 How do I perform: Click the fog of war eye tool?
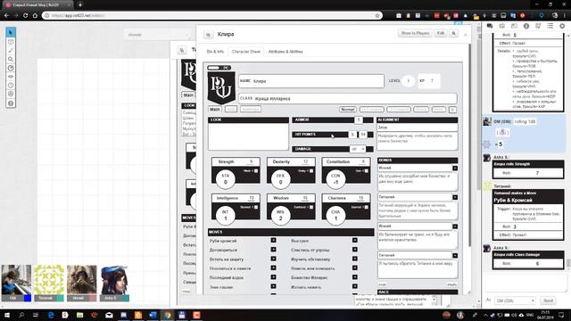click(11, 77)
